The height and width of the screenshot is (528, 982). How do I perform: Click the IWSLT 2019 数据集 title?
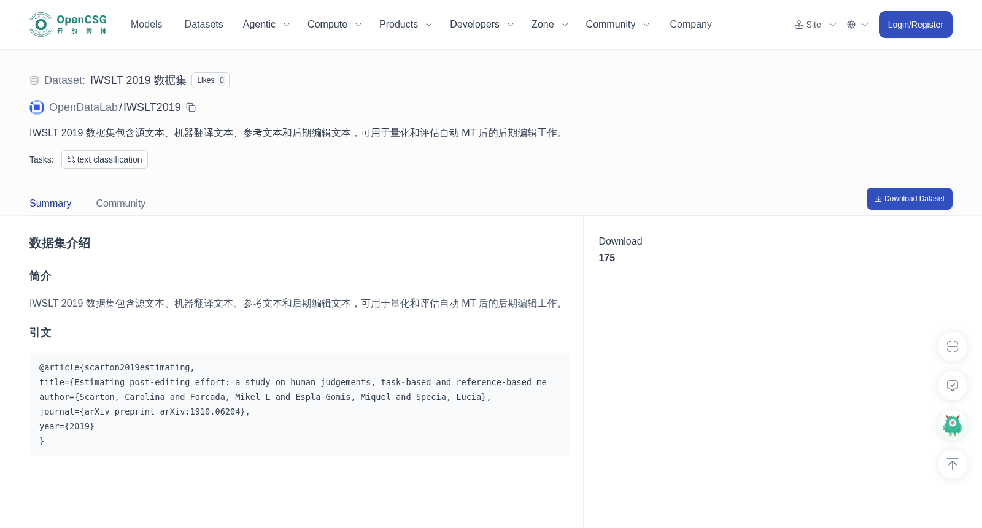[138, 80]
